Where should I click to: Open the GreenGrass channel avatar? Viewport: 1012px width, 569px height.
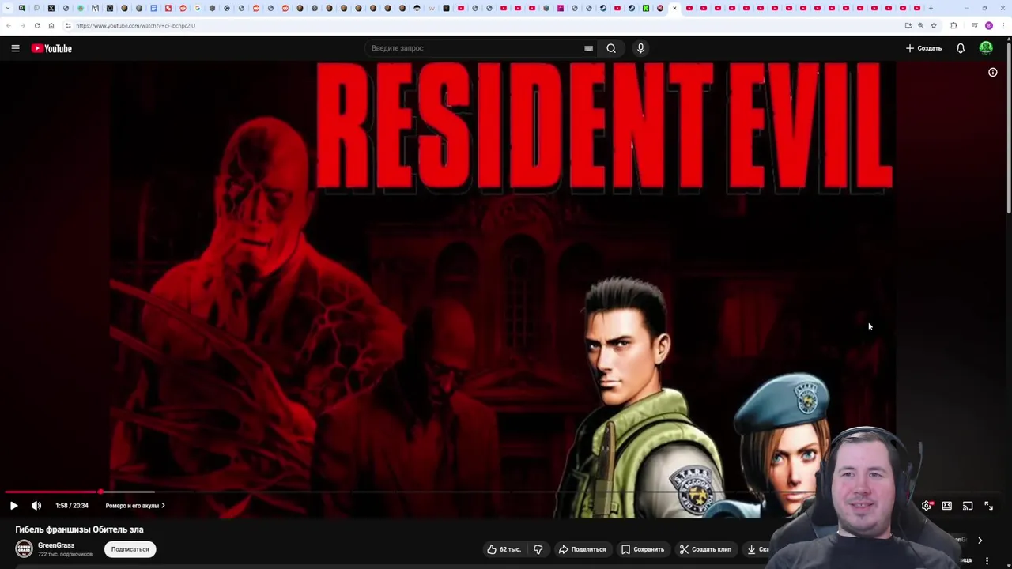[25, 548]
